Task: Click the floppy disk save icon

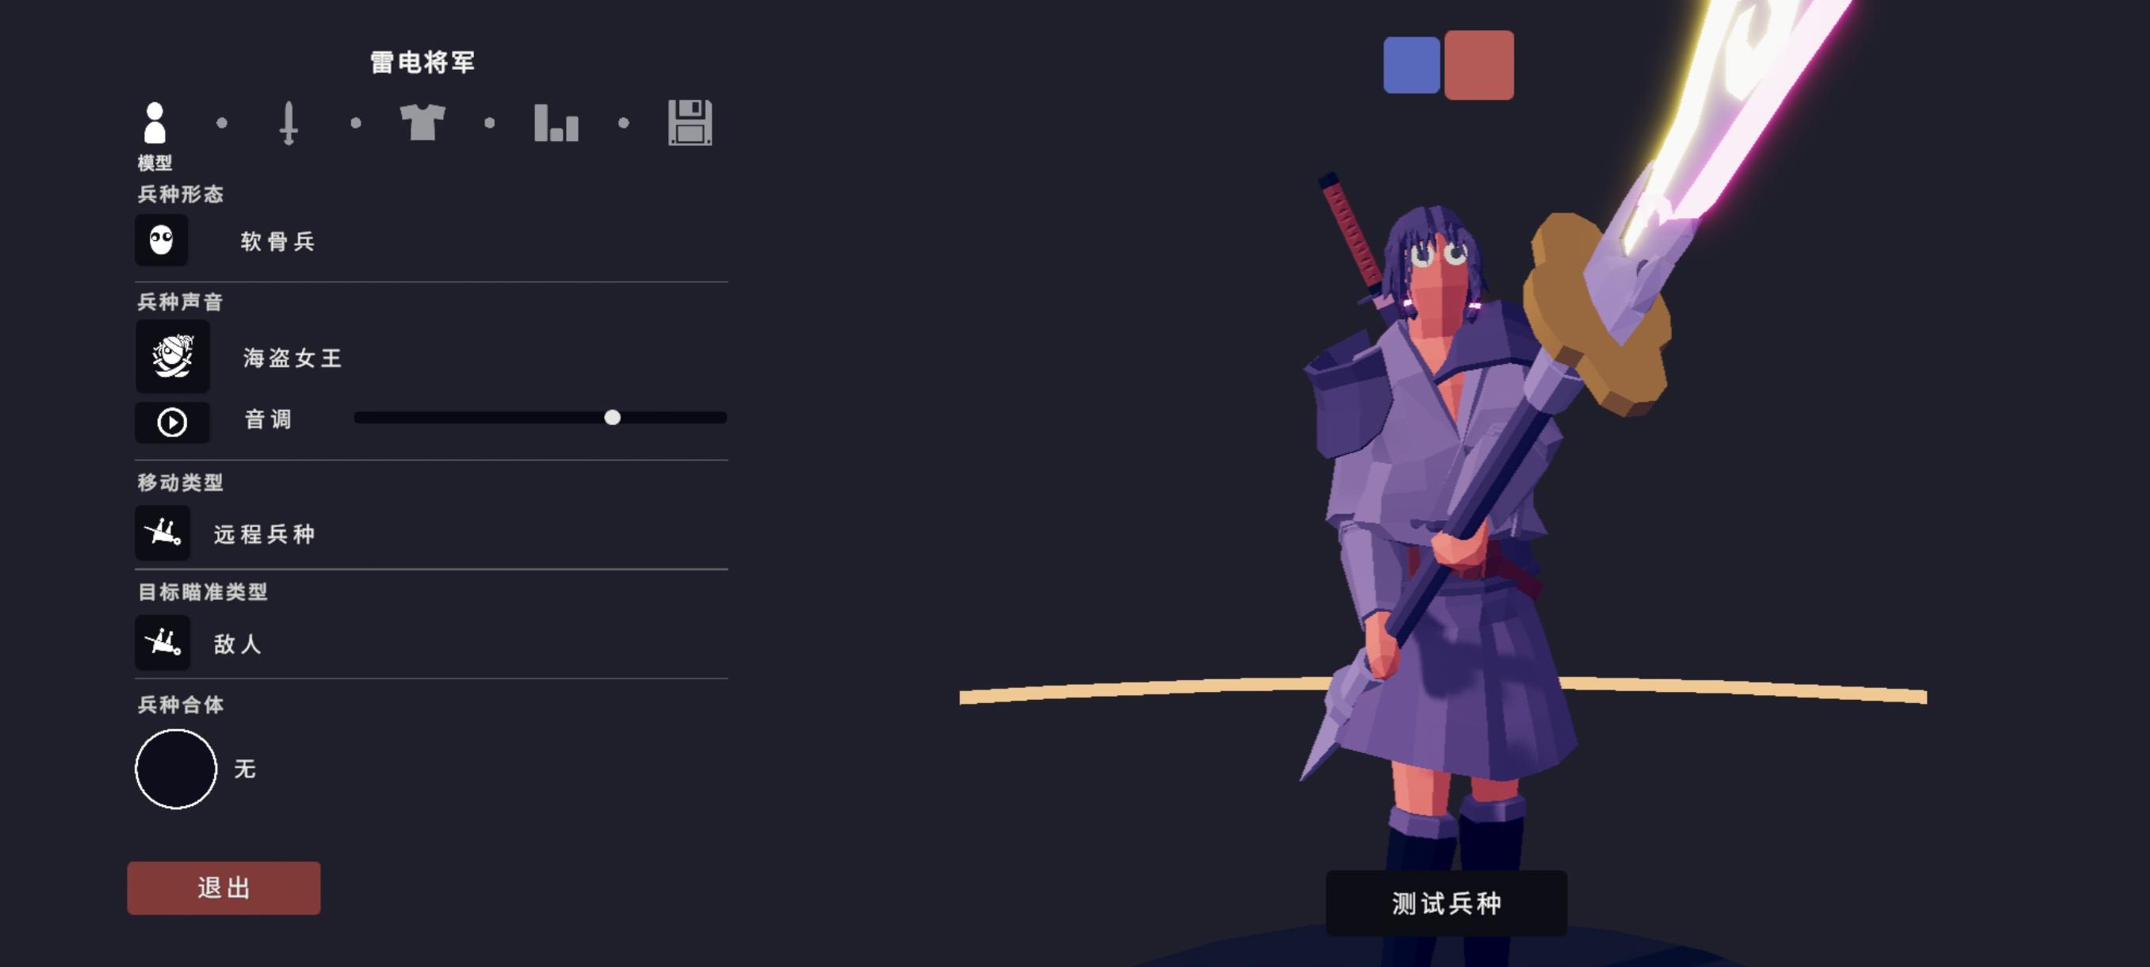Action: pos(691,123)
